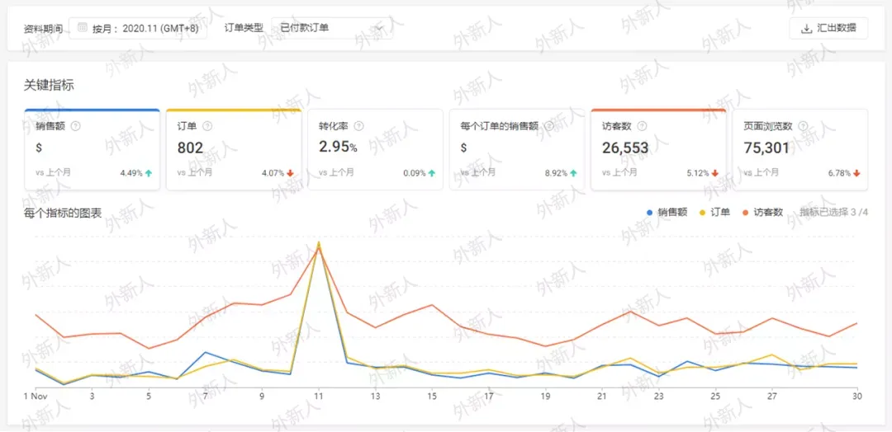Toggle the 转化率 metric card
This screenshot has height=432, width=892.
375,149
